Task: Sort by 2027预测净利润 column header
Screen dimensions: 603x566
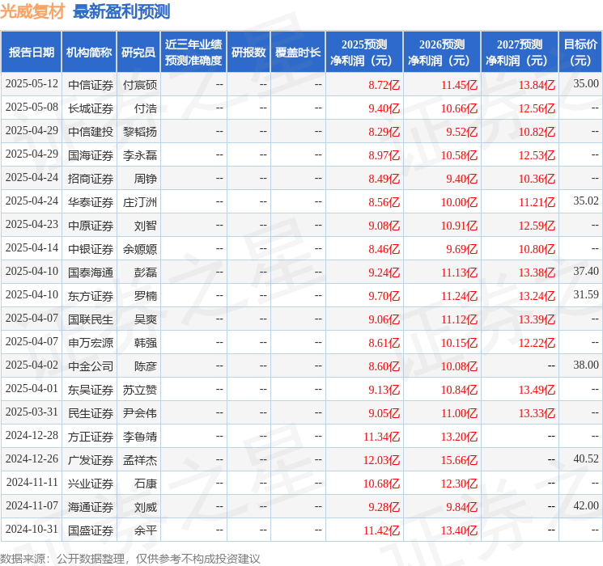Action: pyautogui.click(x=520, y=53)
